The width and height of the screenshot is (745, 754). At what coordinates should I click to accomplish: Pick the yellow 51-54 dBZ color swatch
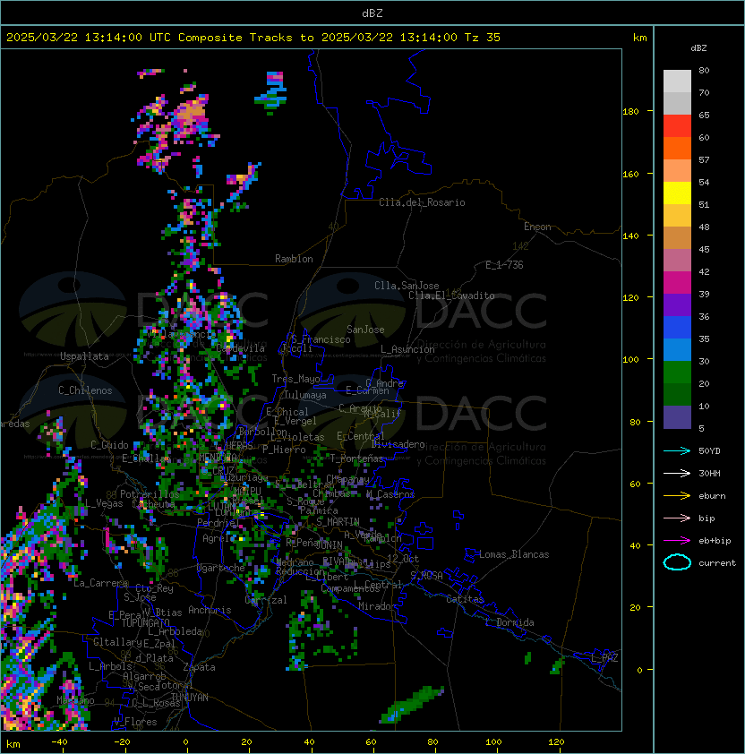point(677,193)
